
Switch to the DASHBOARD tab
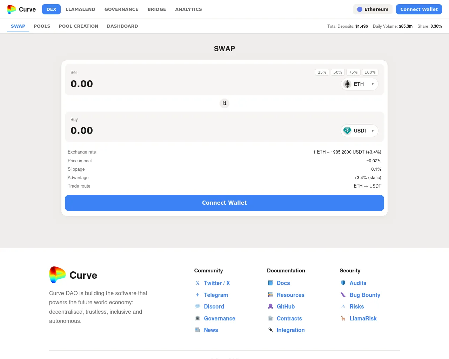coord(122,26)
